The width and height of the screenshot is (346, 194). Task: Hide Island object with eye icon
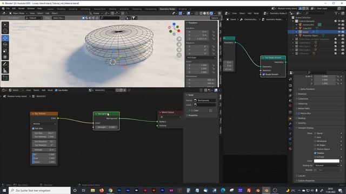(339, 32)
